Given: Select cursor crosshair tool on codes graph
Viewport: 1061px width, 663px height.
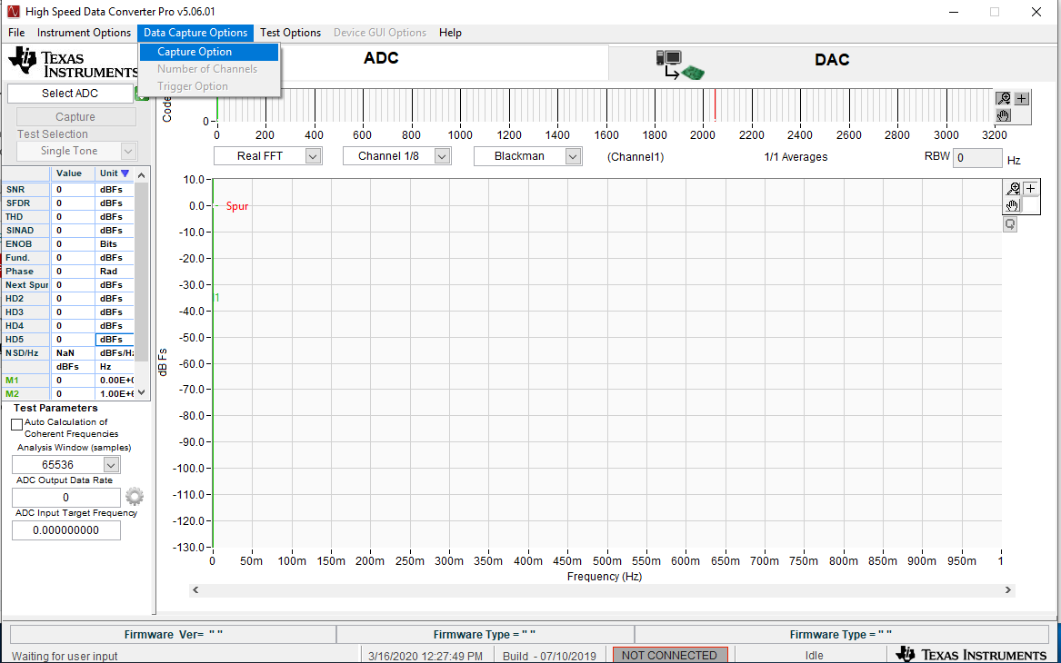Looking at the screenshot, I should tap(1022, 99).
